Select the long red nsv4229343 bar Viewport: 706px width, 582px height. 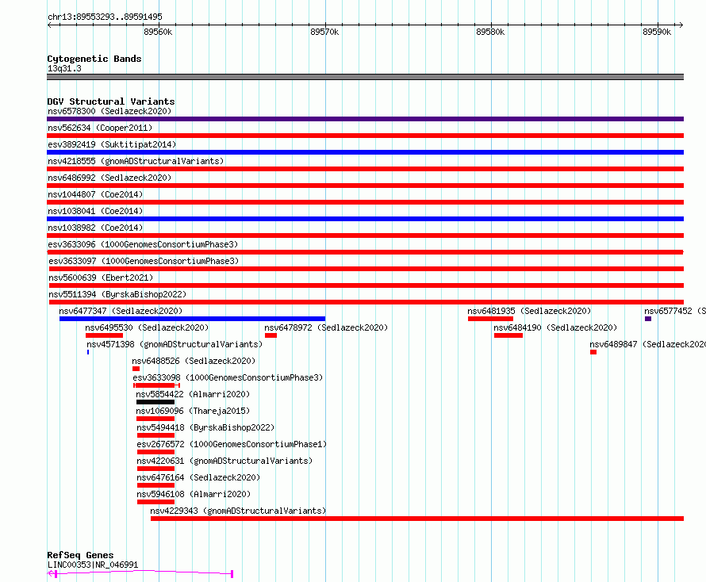point(417,519)
